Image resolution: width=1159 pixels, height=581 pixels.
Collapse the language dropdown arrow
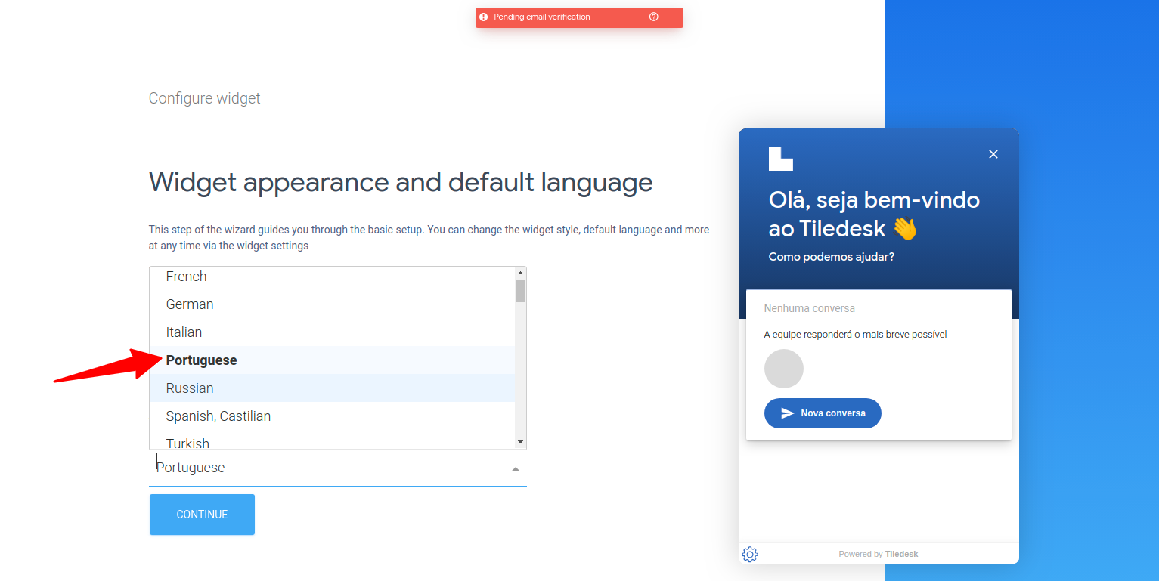coord(516,469)
